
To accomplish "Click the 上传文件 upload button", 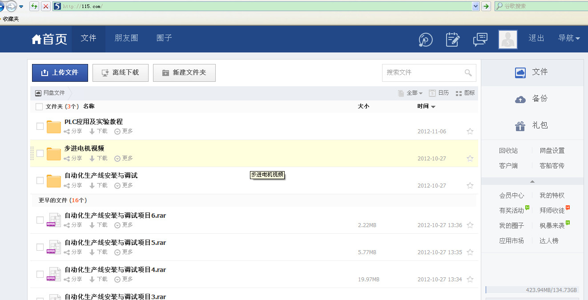I will click(x=60, y=73).
